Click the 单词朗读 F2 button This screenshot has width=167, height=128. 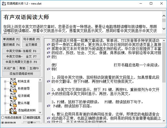(11, 39)
